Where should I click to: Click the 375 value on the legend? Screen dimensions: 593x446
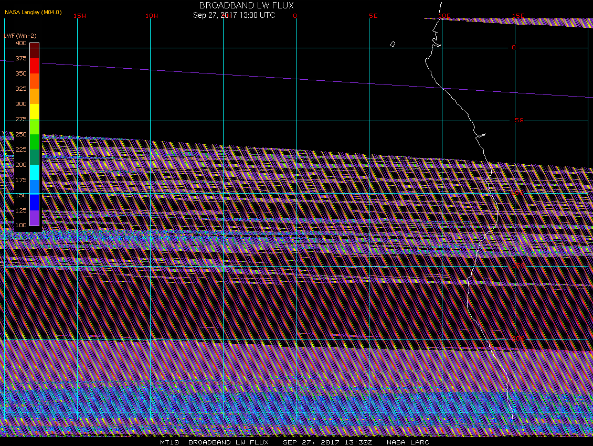(21, 58)
